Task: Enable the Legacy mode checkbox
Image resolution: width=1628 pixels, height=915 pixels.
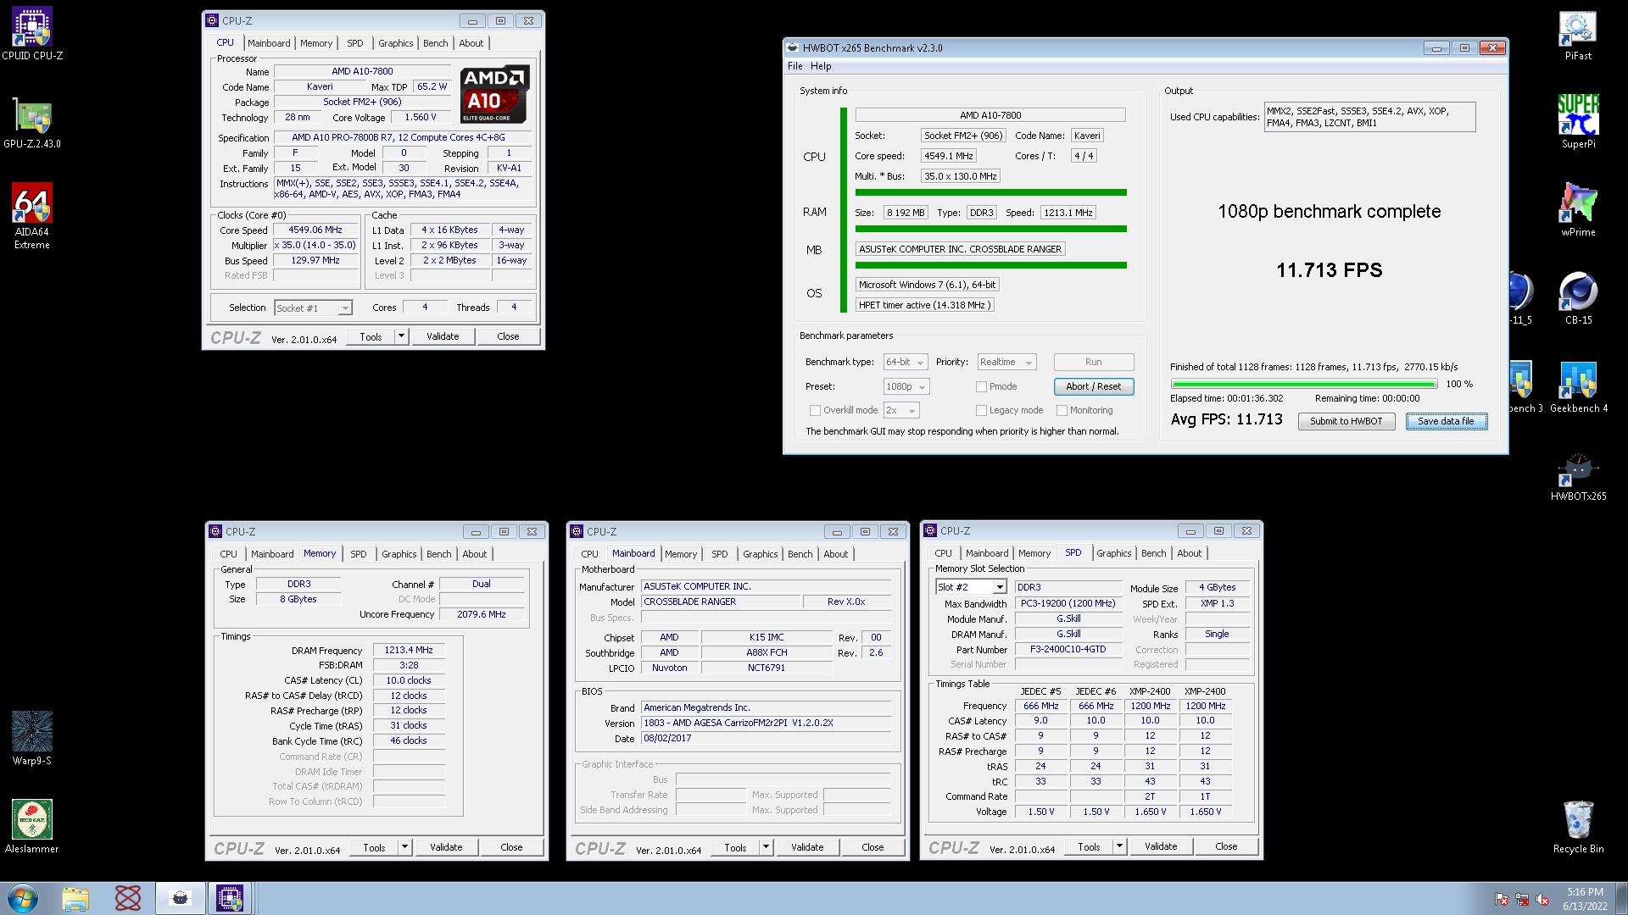Action: click(981, 410)
